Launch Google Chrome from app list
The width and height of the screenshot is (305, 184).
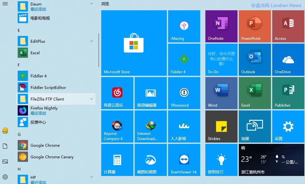click(57, 145)
